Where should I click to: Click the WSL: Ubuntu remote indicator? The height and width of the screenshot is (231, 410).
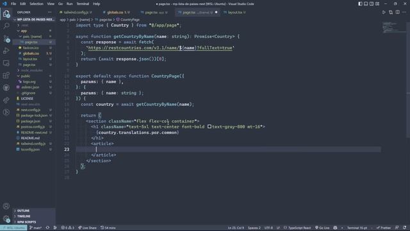(x=13, y=228)
